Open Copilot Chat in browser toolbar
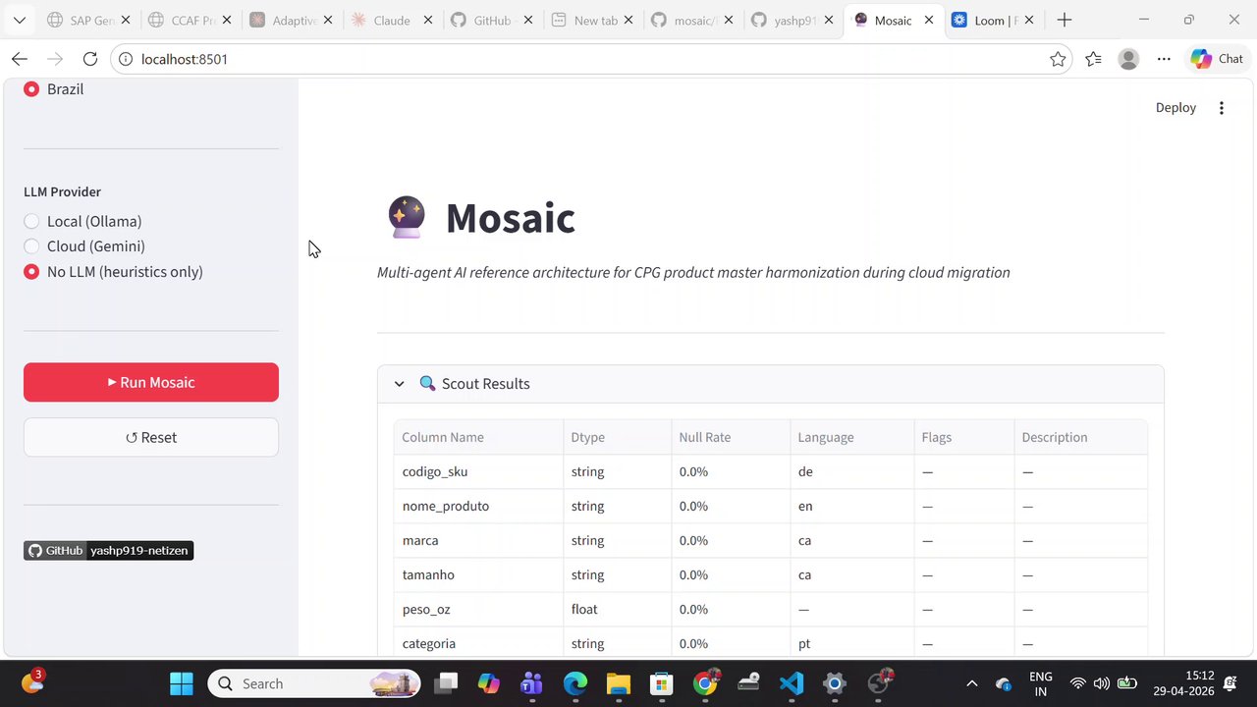The width and height of the screenshot is (1257, 707). [1217, 59]
